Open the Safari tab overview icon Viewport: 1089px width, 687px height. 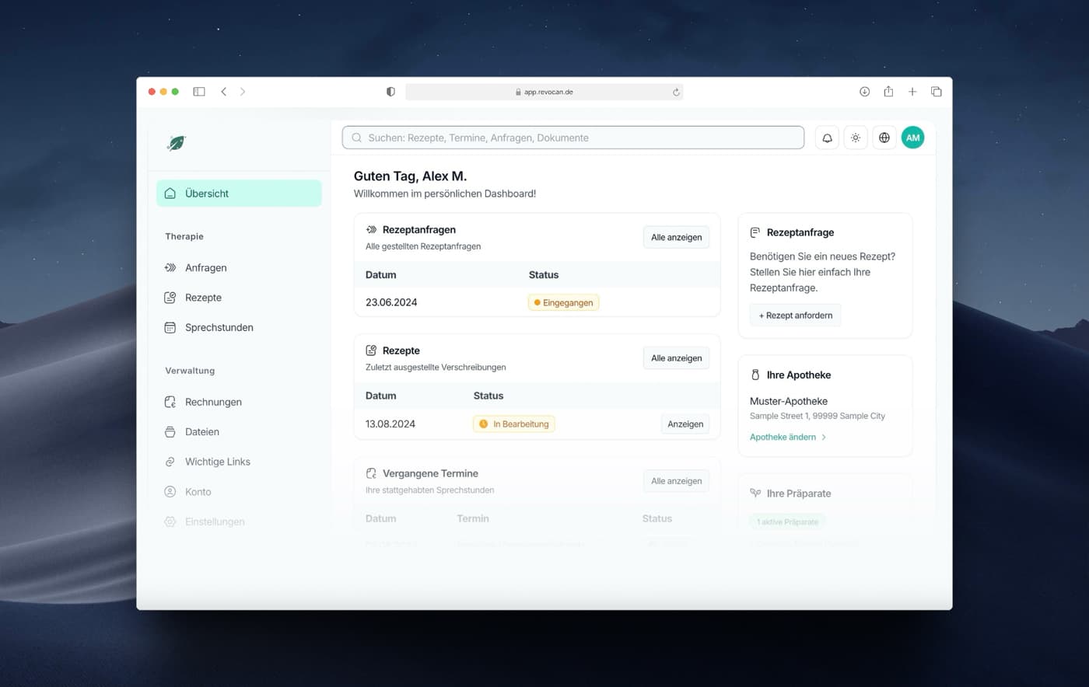pos(936,91)
